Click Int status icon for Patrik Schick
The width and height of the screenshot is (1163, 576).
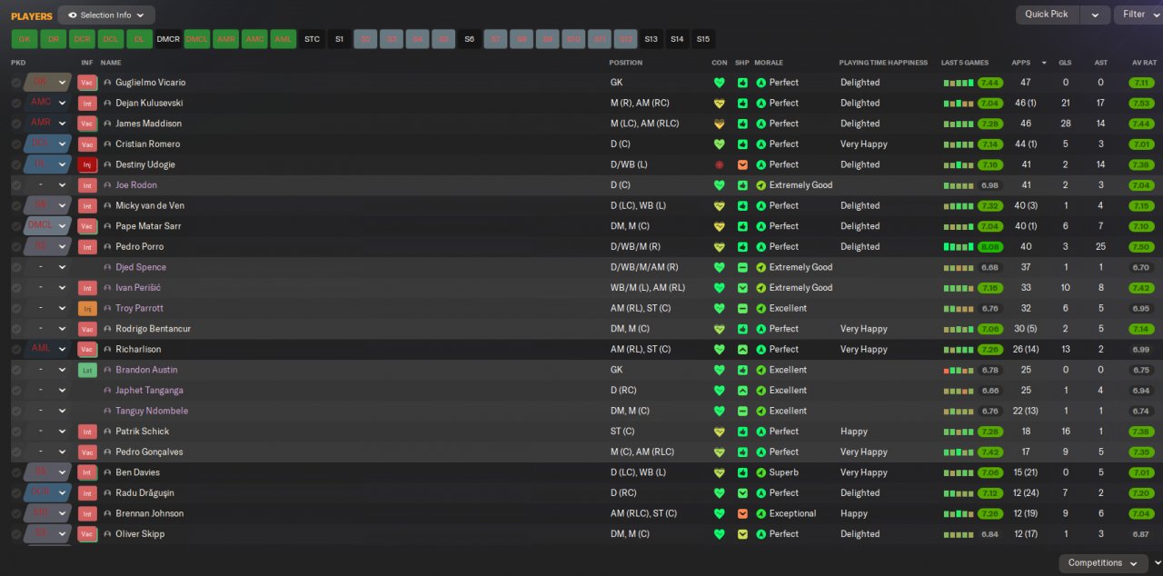87,432
